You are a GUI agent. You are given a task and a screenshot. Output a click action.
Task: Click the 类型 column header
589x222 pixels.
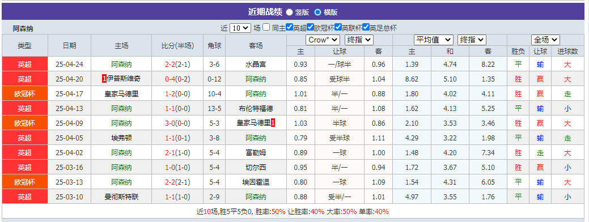pos(25,46)
